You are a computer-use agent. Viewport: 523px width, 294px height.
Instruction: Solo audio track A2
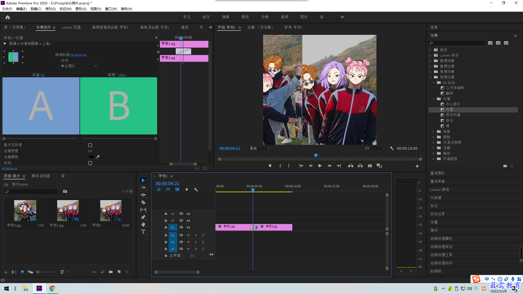(x=196, y=242)
